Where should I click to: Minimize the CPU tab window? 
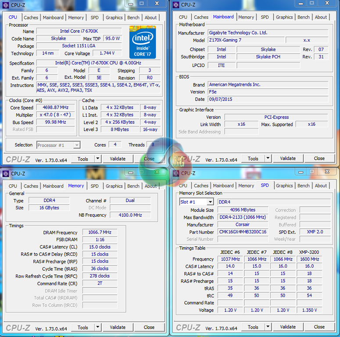[131, 4]
